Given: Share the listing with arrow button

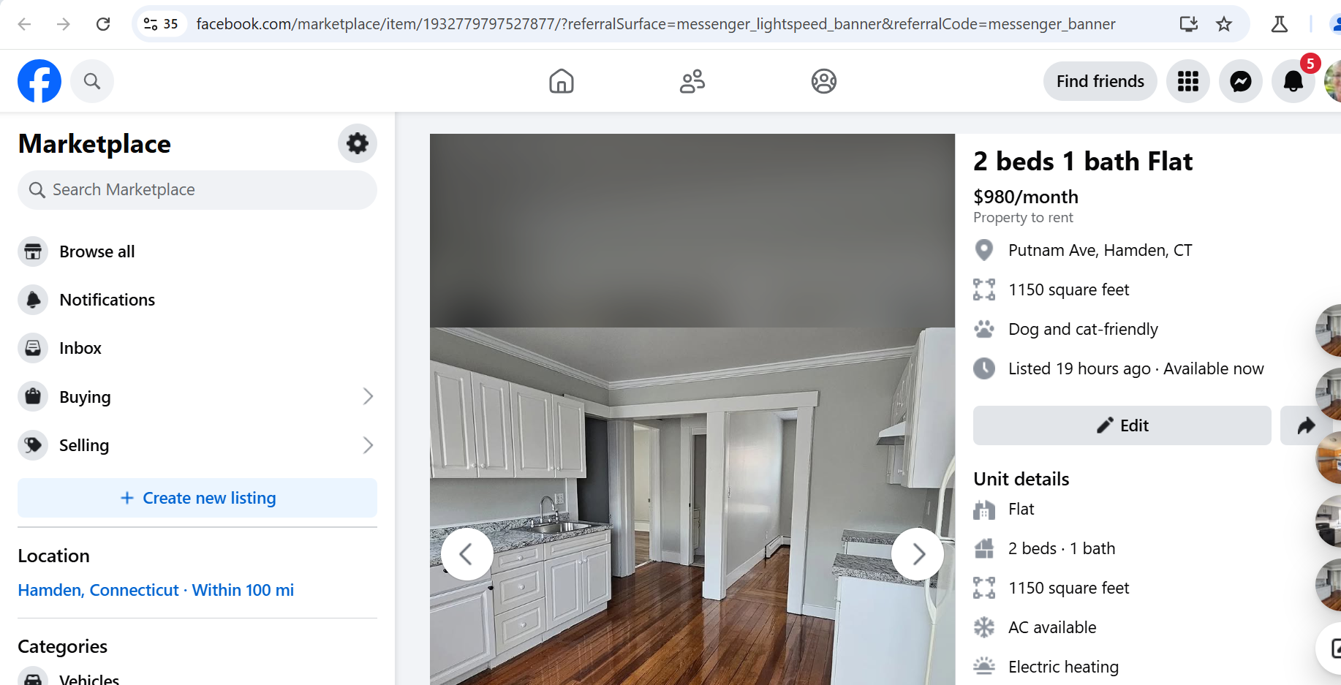Looking at the screenshot, I should (1307, 425).
